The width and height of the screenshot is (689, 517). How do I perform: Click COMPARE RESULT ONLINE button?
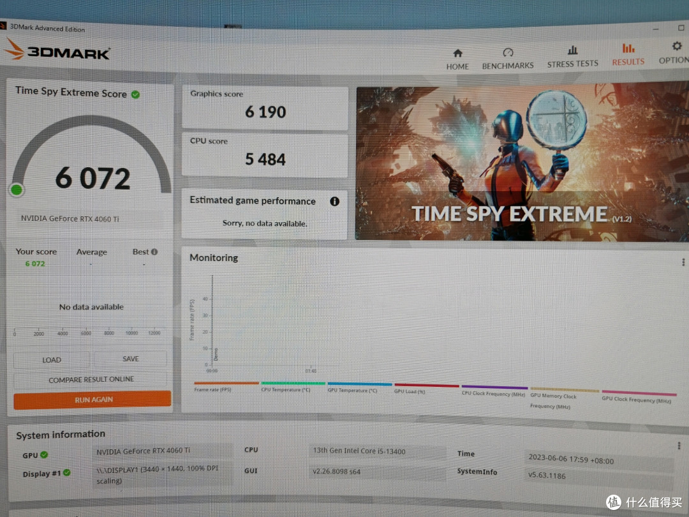coord(91,379)
